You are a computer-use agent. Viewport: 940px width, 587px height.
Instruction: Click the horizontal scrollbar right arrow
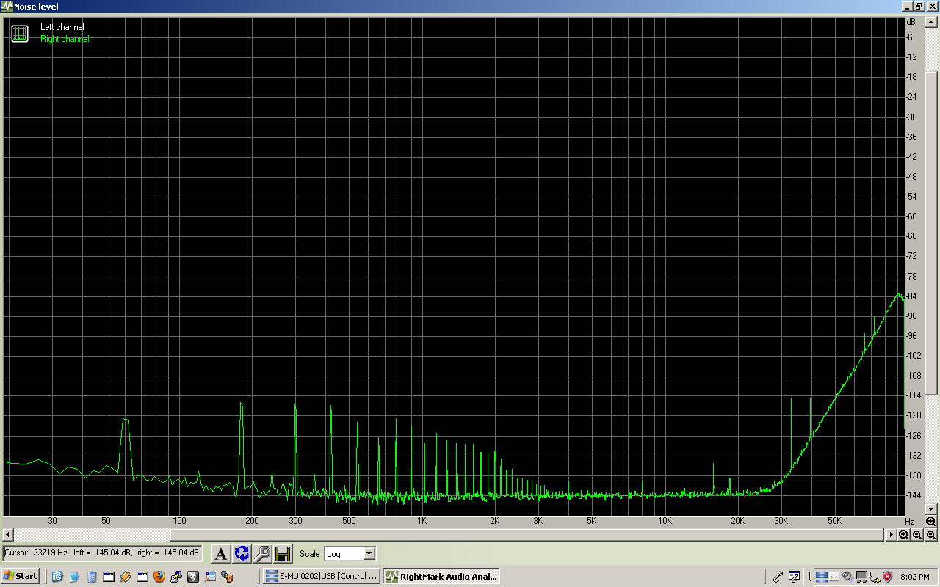[x=891, y=535]
